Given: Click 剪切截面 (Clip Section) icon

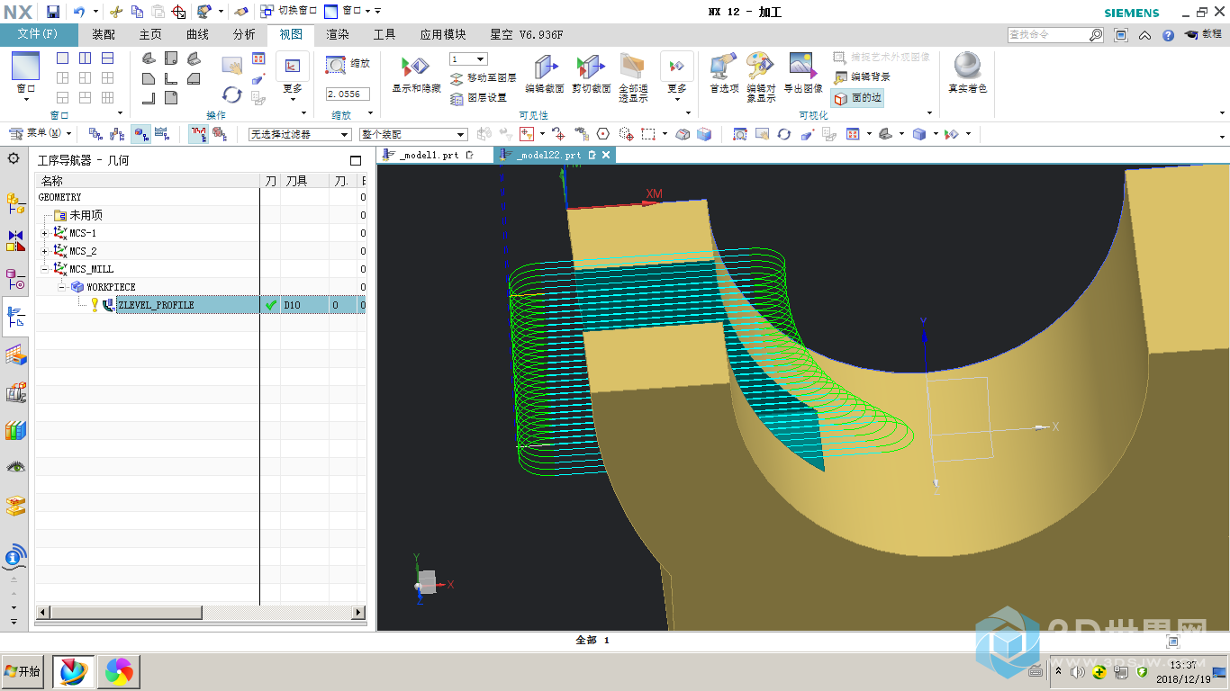Looking at the screenshot, I should point(591,67).
